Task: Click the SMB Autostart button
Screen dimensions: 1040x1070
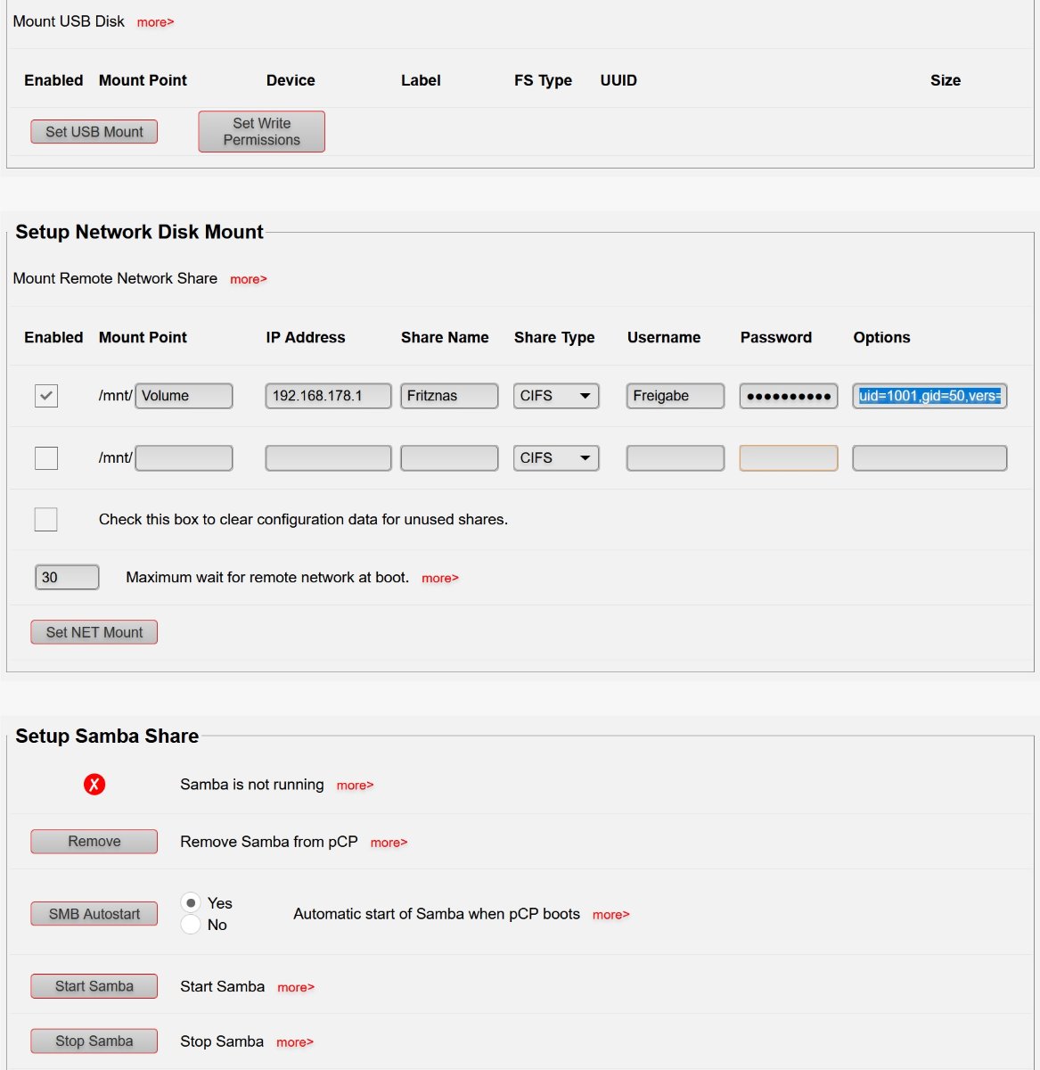Action: click(x=94, y=914)
